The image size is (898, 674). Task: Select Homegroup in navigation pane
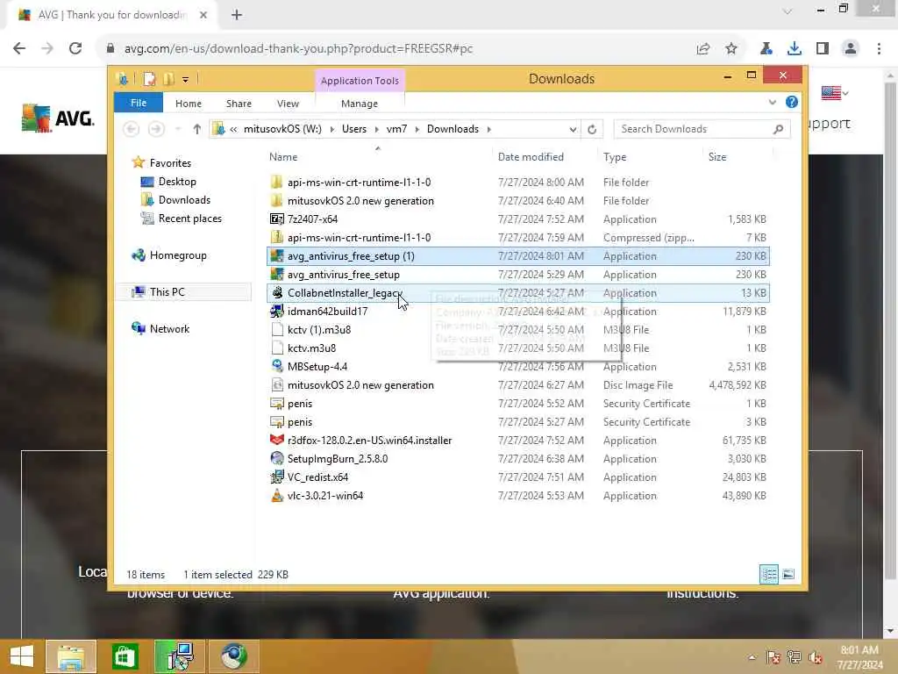178,255
